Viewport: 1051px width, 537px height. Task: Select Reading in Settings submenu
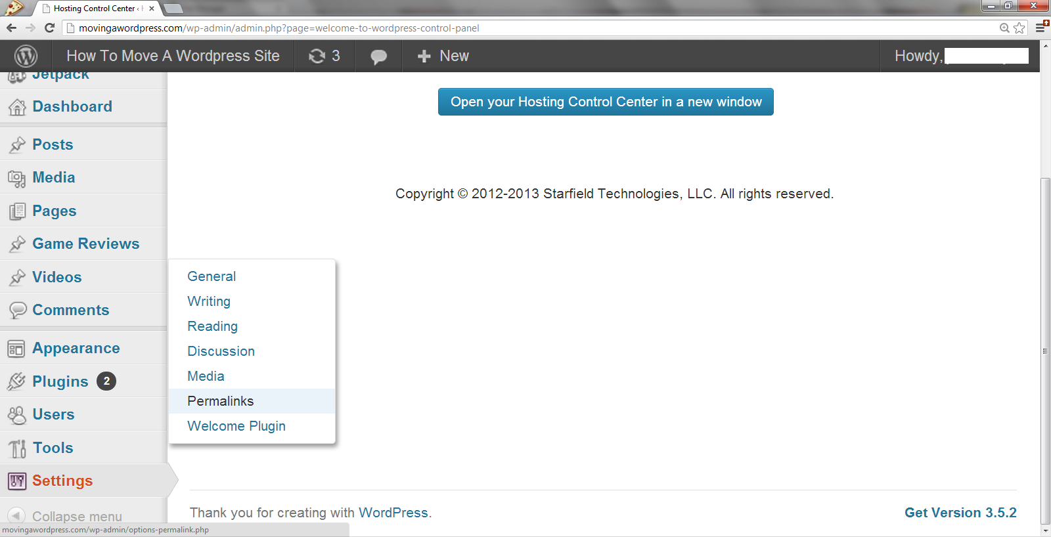[x=213, y=326]
